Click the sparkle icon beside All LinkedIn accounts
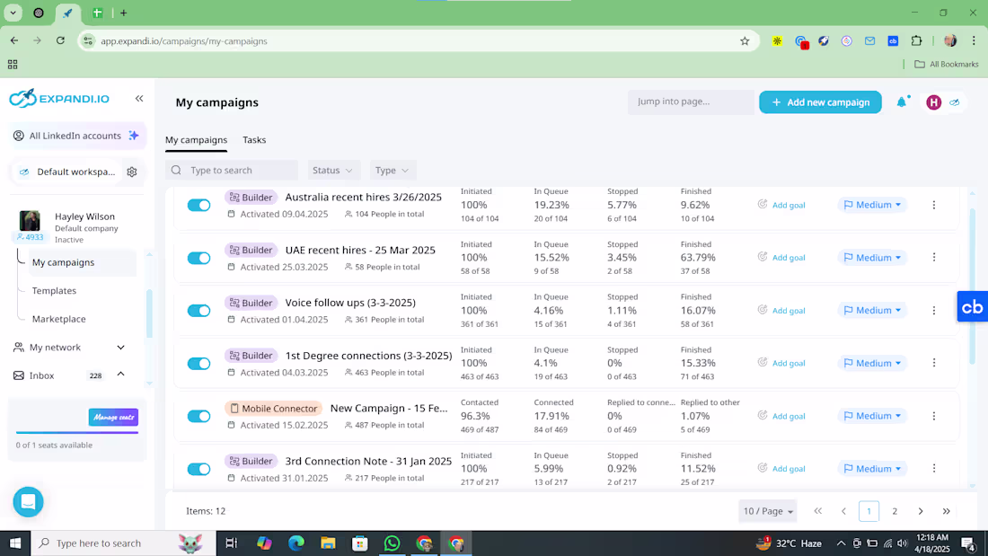The image size is (988, 556). coord(134,136)
